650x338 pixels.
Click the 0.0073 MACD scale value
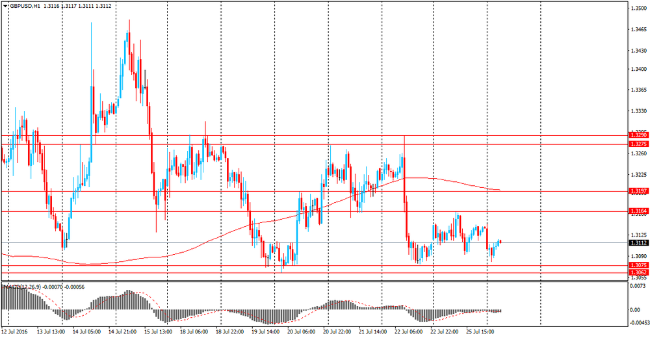638,287
